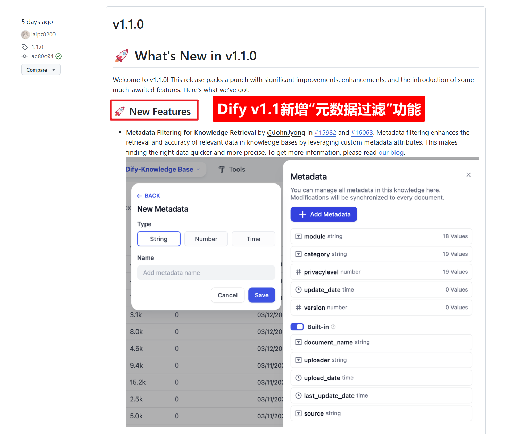The image size is (507, 434).
Task: Open pull request #15982 link
Action: [x=325, y=132]
